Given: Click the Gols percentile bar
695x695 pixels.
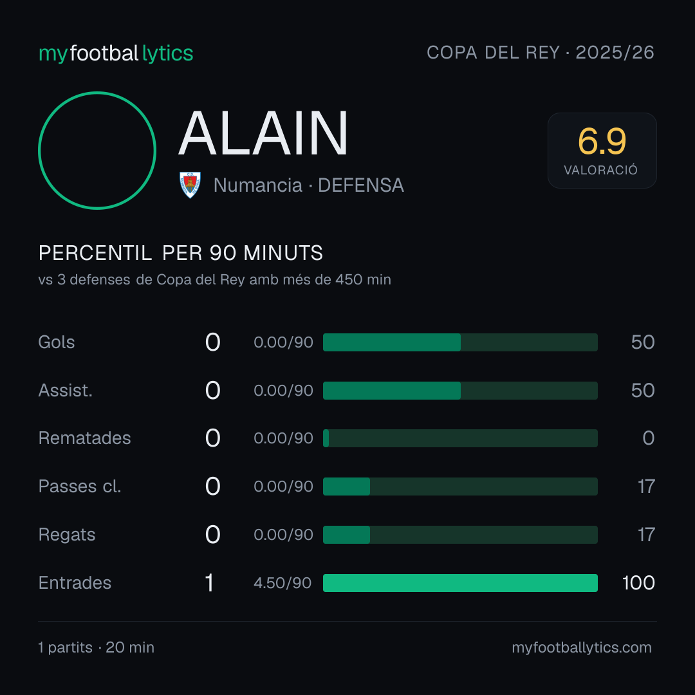Looking at the screenshot, I should point(460,342).
